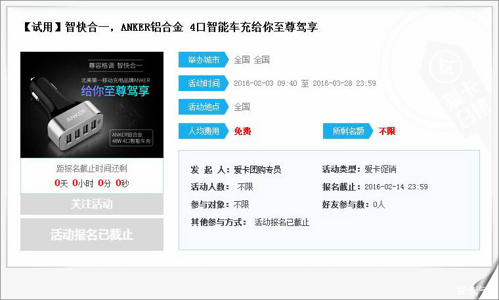Click the 参与对象 不限 entry

click(220, 204)
